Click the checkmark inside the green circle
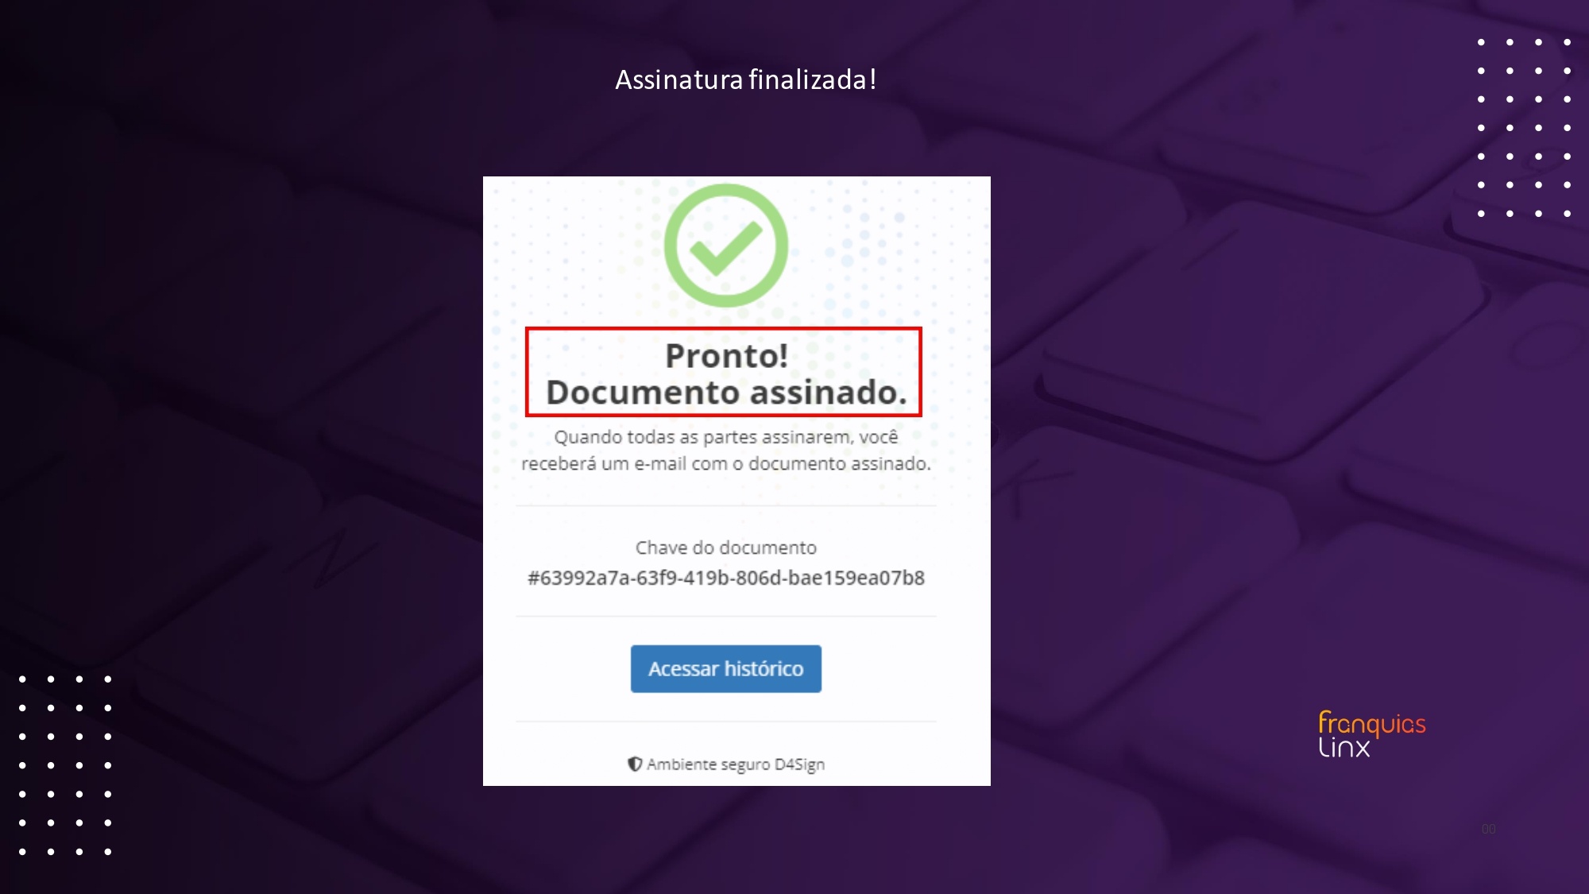Screen dimensions: 1589x894 click(725, 247)
